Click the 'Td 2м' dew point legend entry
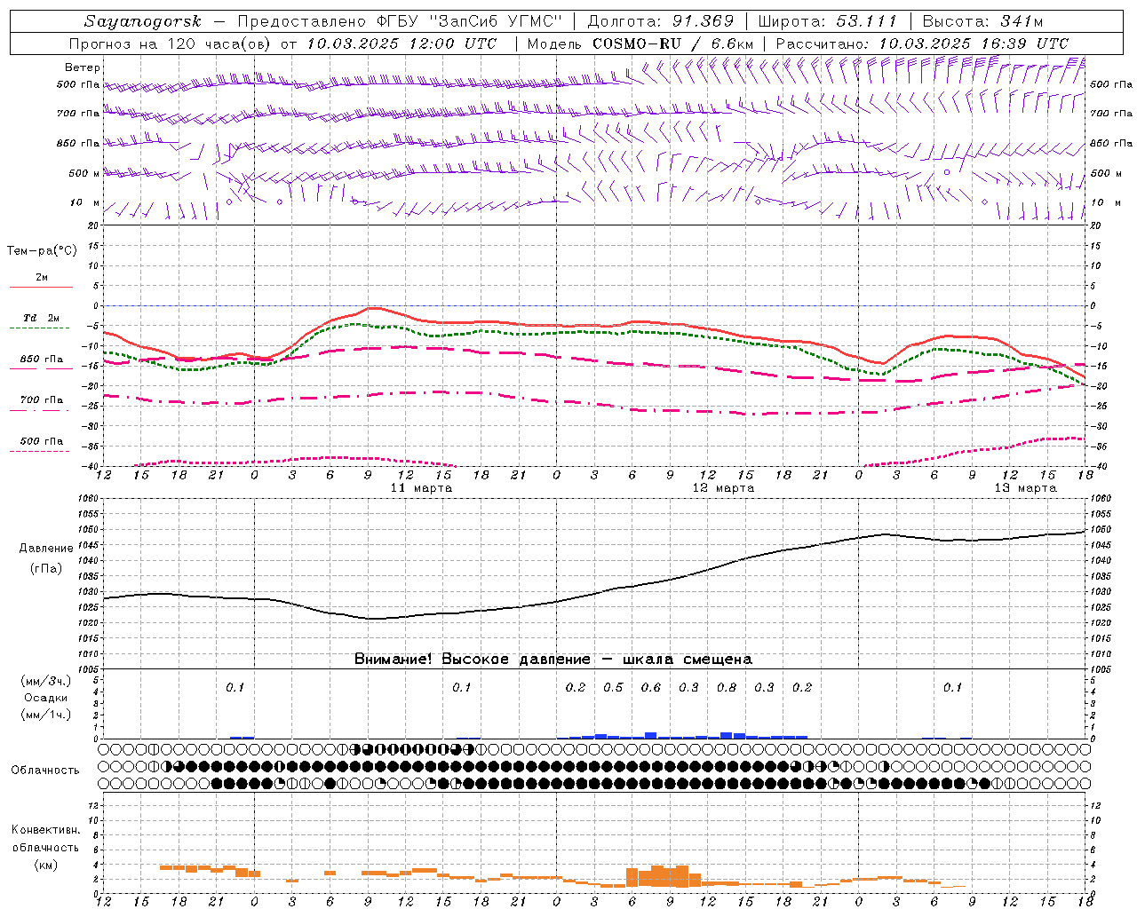The width and height of the screenshot is (1137, 909). [x=41, y=318]
